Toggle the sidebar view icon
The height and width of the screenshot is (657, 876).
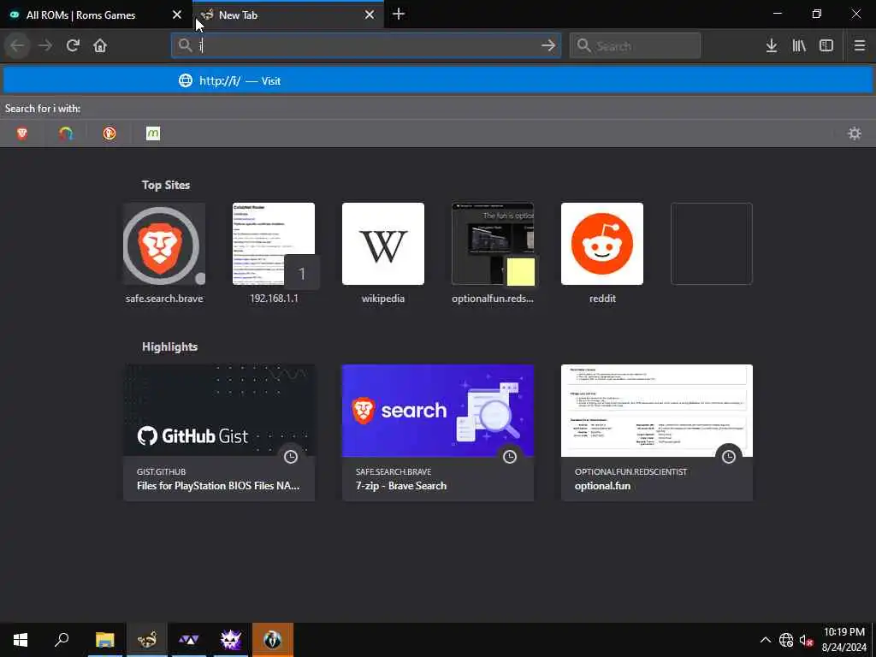coord(826,46)
